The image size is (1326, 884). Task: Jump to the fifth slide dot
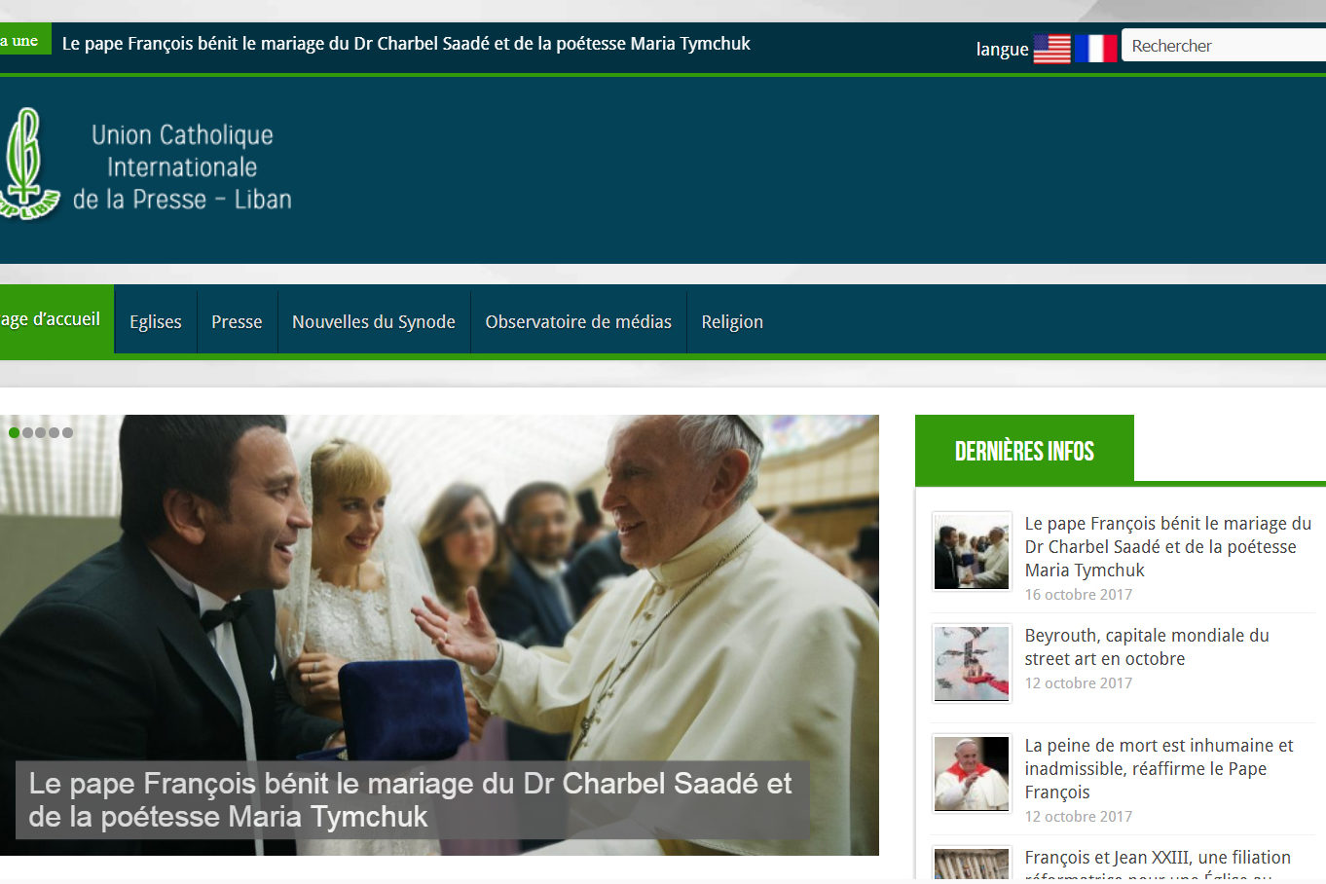click(x=67, y=432)
